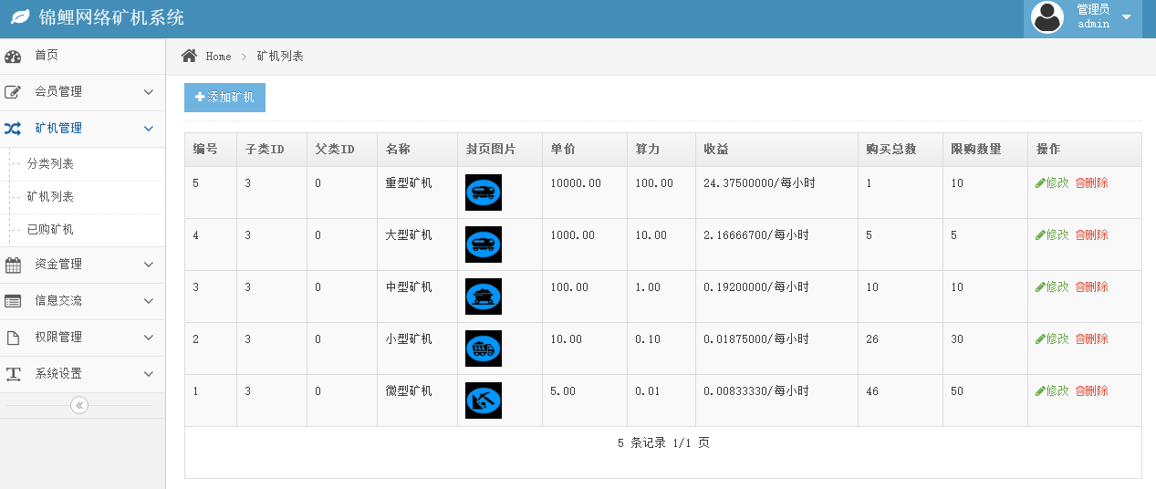Image resolution: width=1156 pixels, height=489 pixels.
Task: Click the 添加矿机 button
Action: [x=224, y=98]
